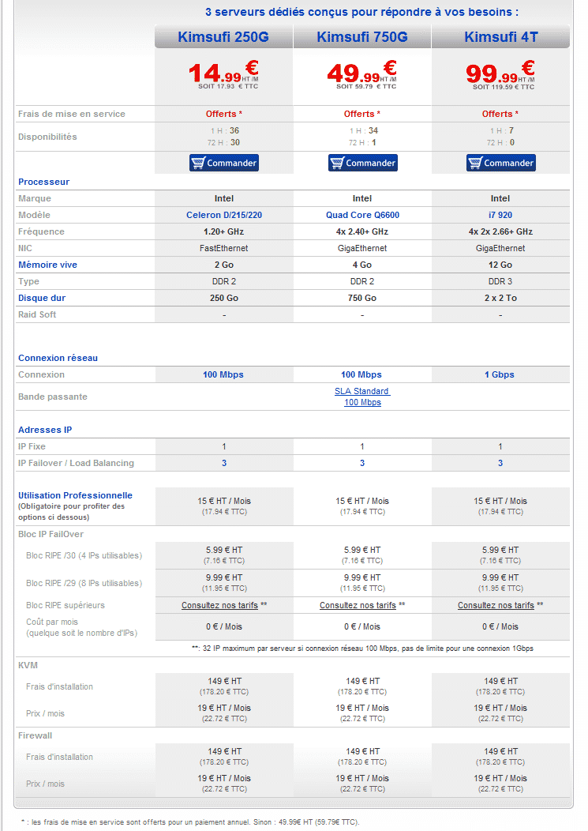
Task: Open Consultez nos tarifs under Kimsufi 250G
Action: (x=219, y=605)
